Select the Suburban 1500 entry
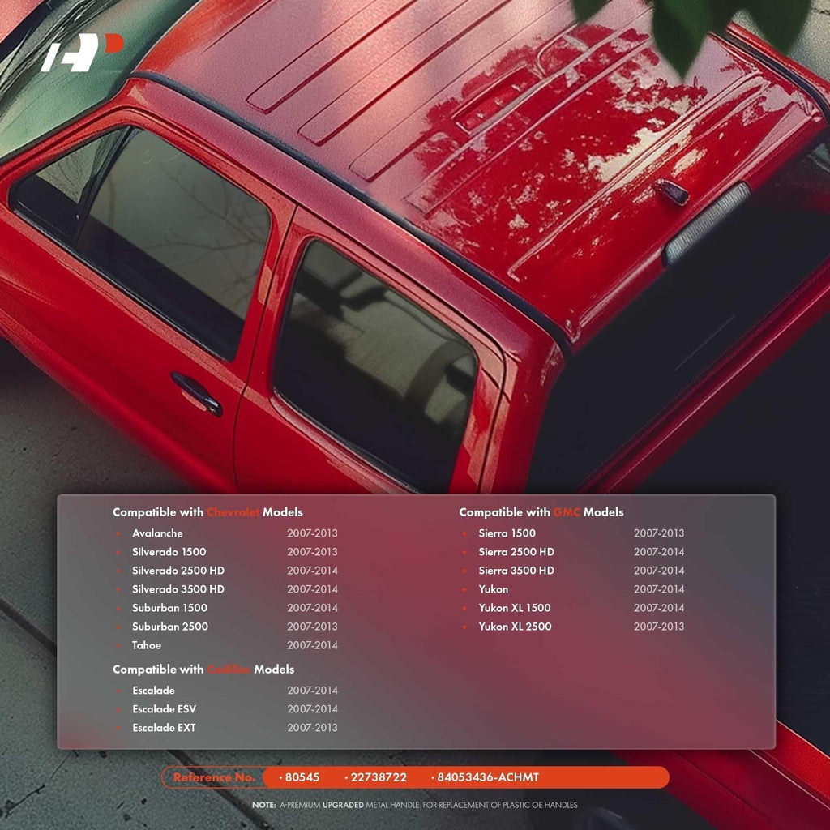The image size is (830, 830). (x=225, y=608)
